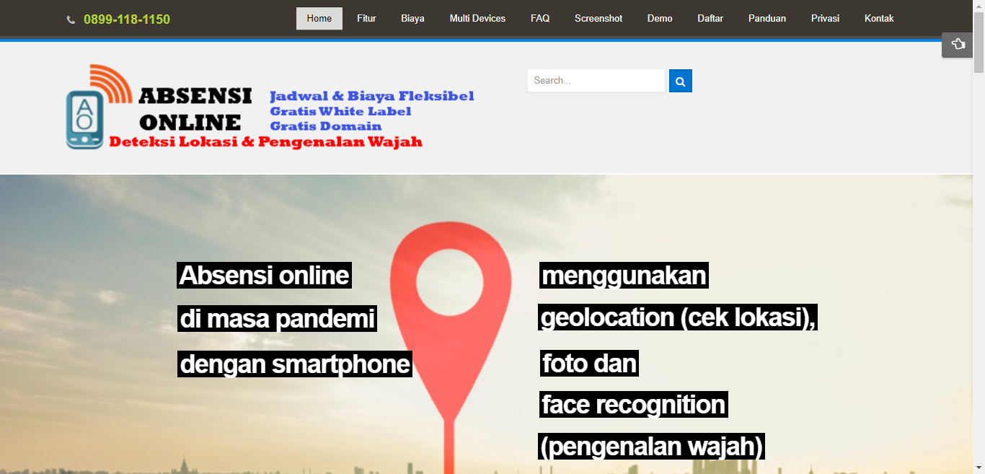Open the FAQ page
This screenshot has width=985, height=474.
[x=540, y=19]
